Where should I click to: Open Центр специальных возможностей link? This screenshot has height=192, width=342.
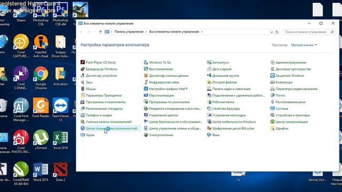(111, 129)
